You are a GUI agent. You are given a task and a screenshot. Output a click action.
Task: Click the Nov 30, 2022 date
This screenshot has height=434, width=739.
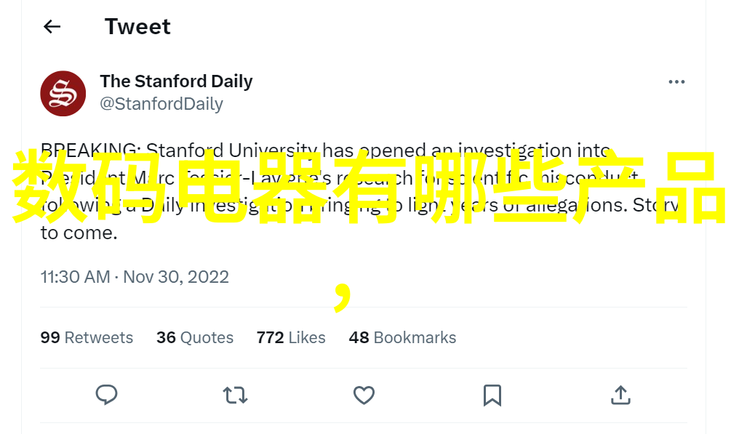176,277
